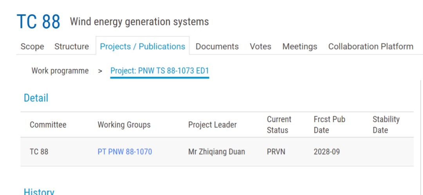Click the Project Leader column header

point(212,125)
